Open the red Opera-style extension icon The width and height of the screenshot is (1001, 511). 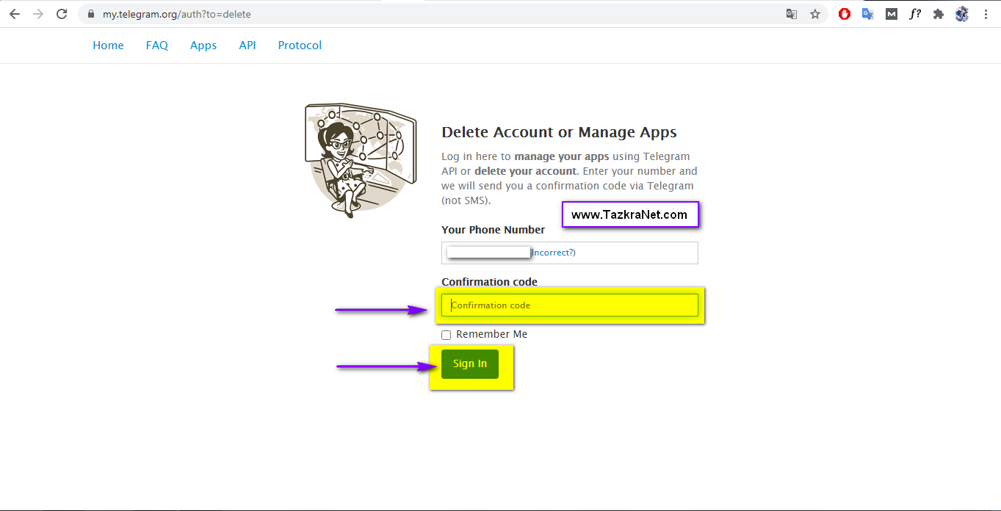point(845,14)
